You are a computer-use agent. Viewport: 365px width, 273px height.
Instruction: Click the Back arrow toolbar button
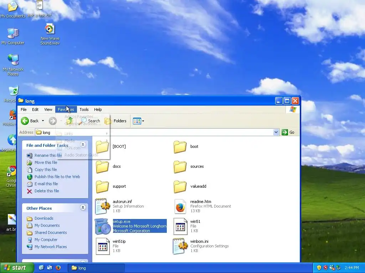coord(30,121)
